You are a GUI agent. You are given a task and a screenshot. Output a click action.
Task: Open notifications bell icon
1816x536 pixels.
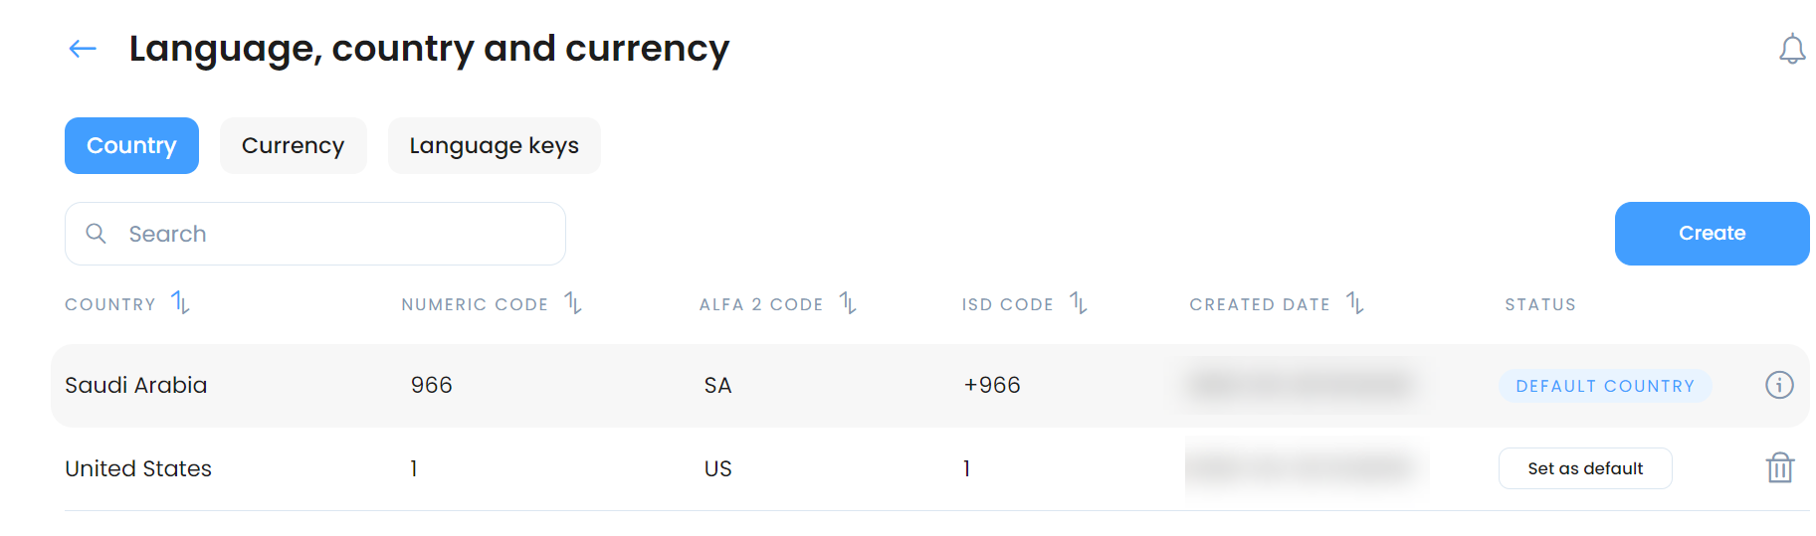coord(1792,49)
